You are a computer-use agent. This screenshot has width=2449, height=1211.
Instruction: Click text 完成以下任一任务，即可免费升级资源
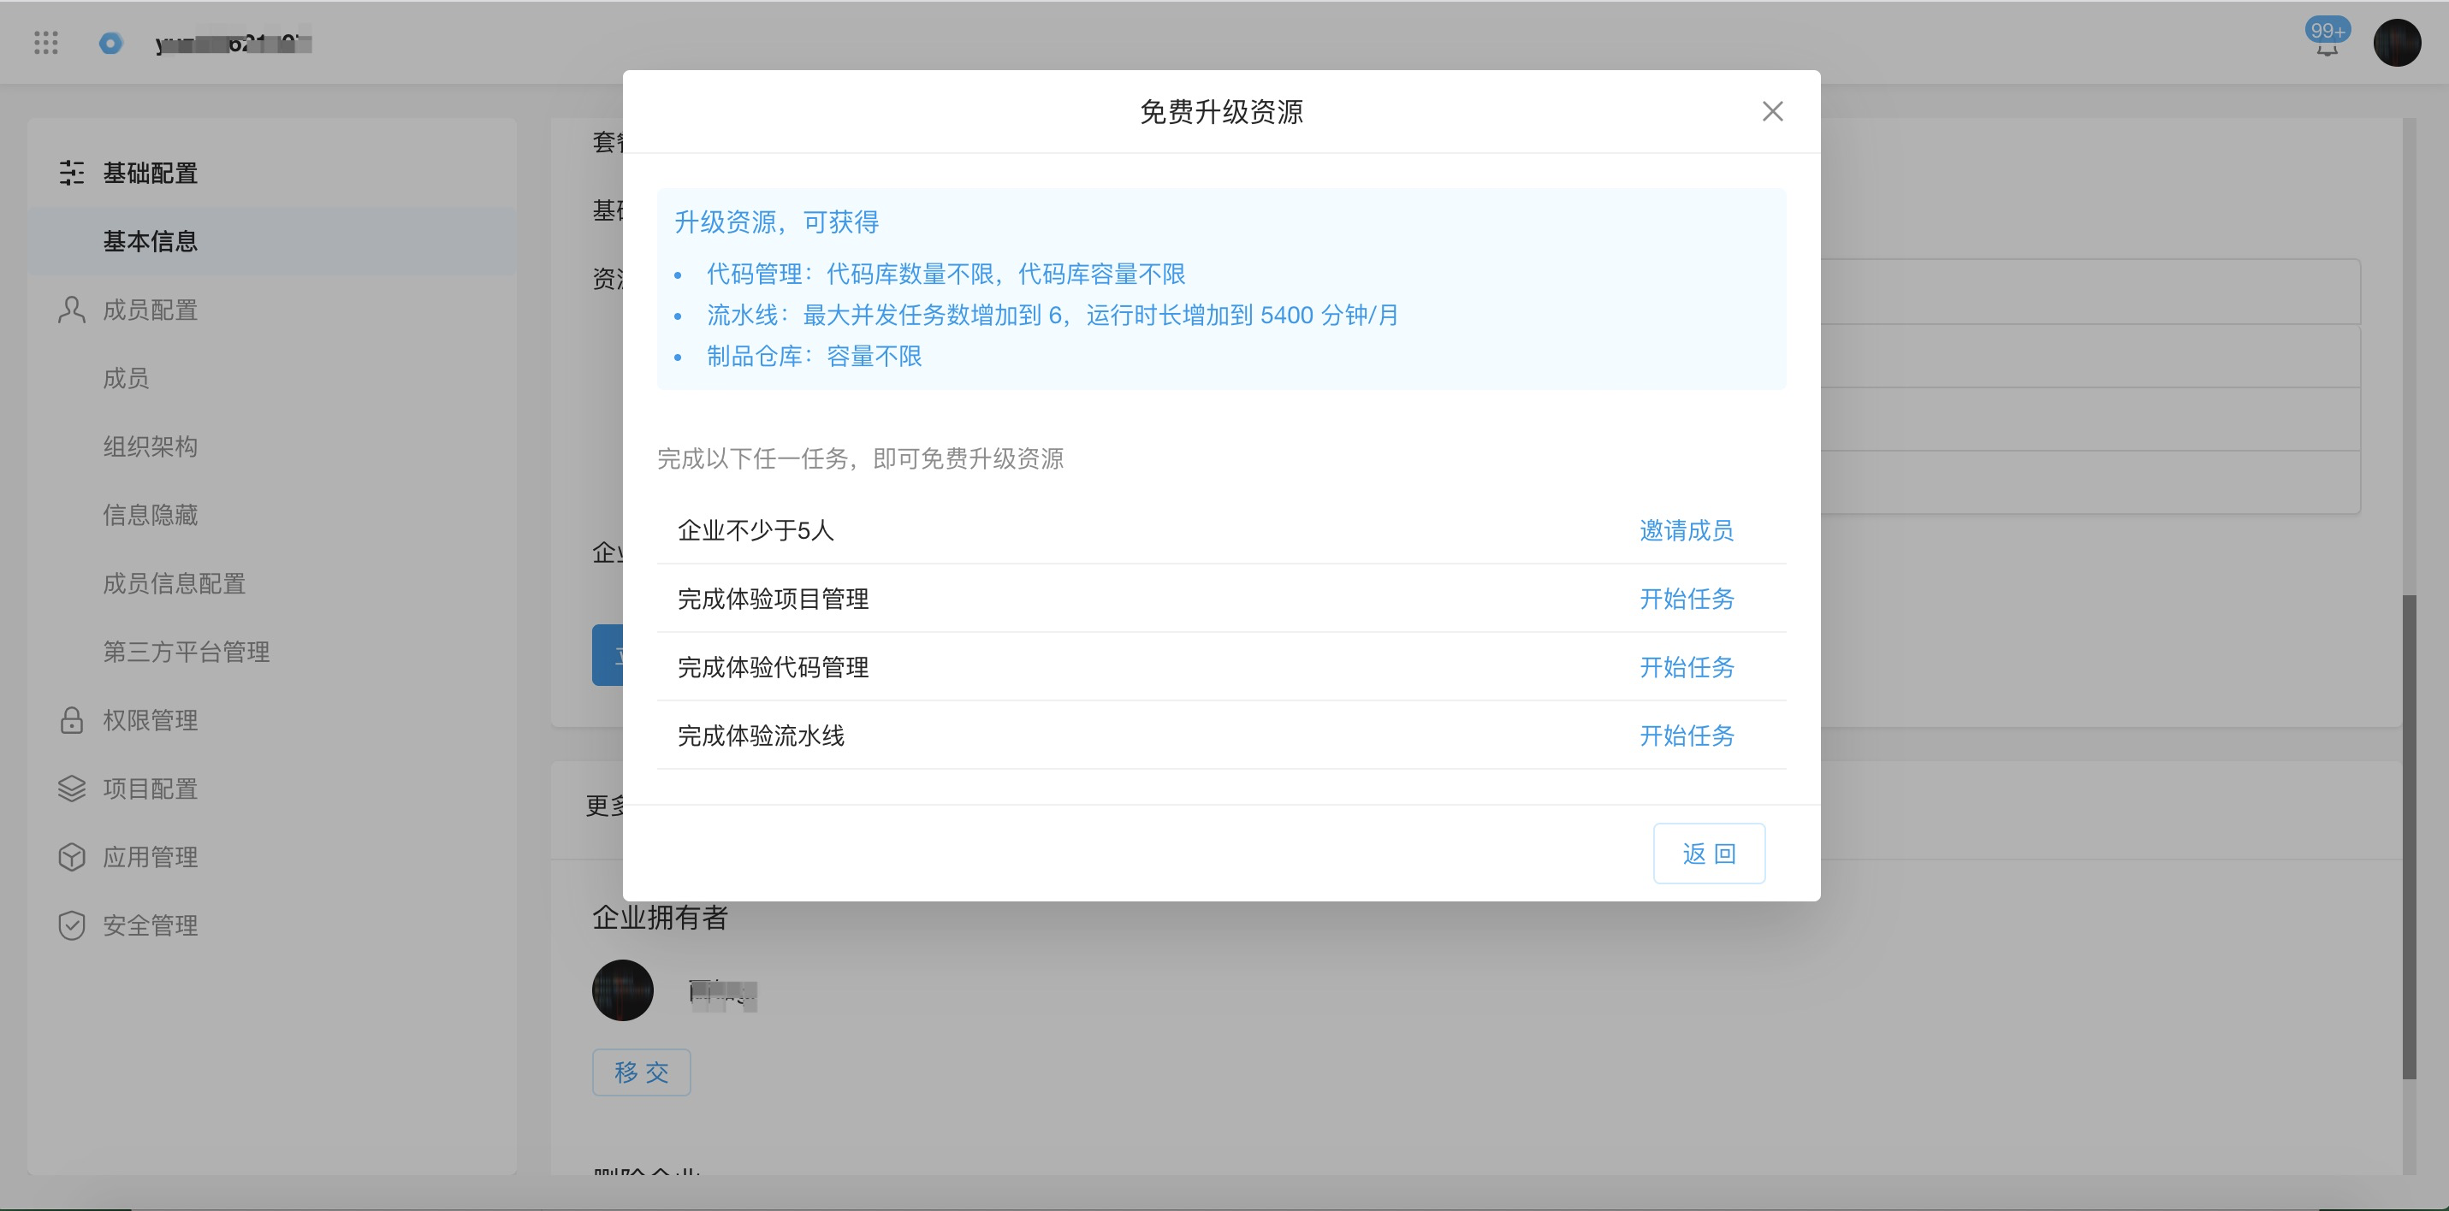860,459
